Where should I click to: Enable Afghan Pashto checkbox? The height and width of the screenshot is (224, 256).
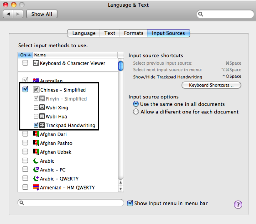pyautogui.click(x=25, y=143)
